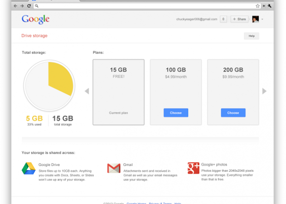Click the Google Drive icon

click(x=29, y=168)
